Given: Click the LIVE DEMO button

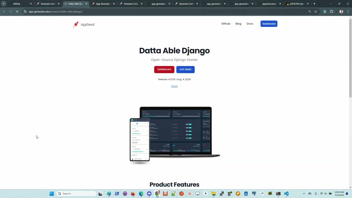Looking at the screenshot, I should pos(185,69).
